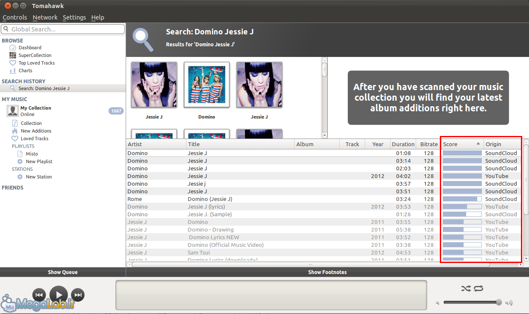Click the 1067 track count badge
The image size is (529, 314).
tap(116, 111)
